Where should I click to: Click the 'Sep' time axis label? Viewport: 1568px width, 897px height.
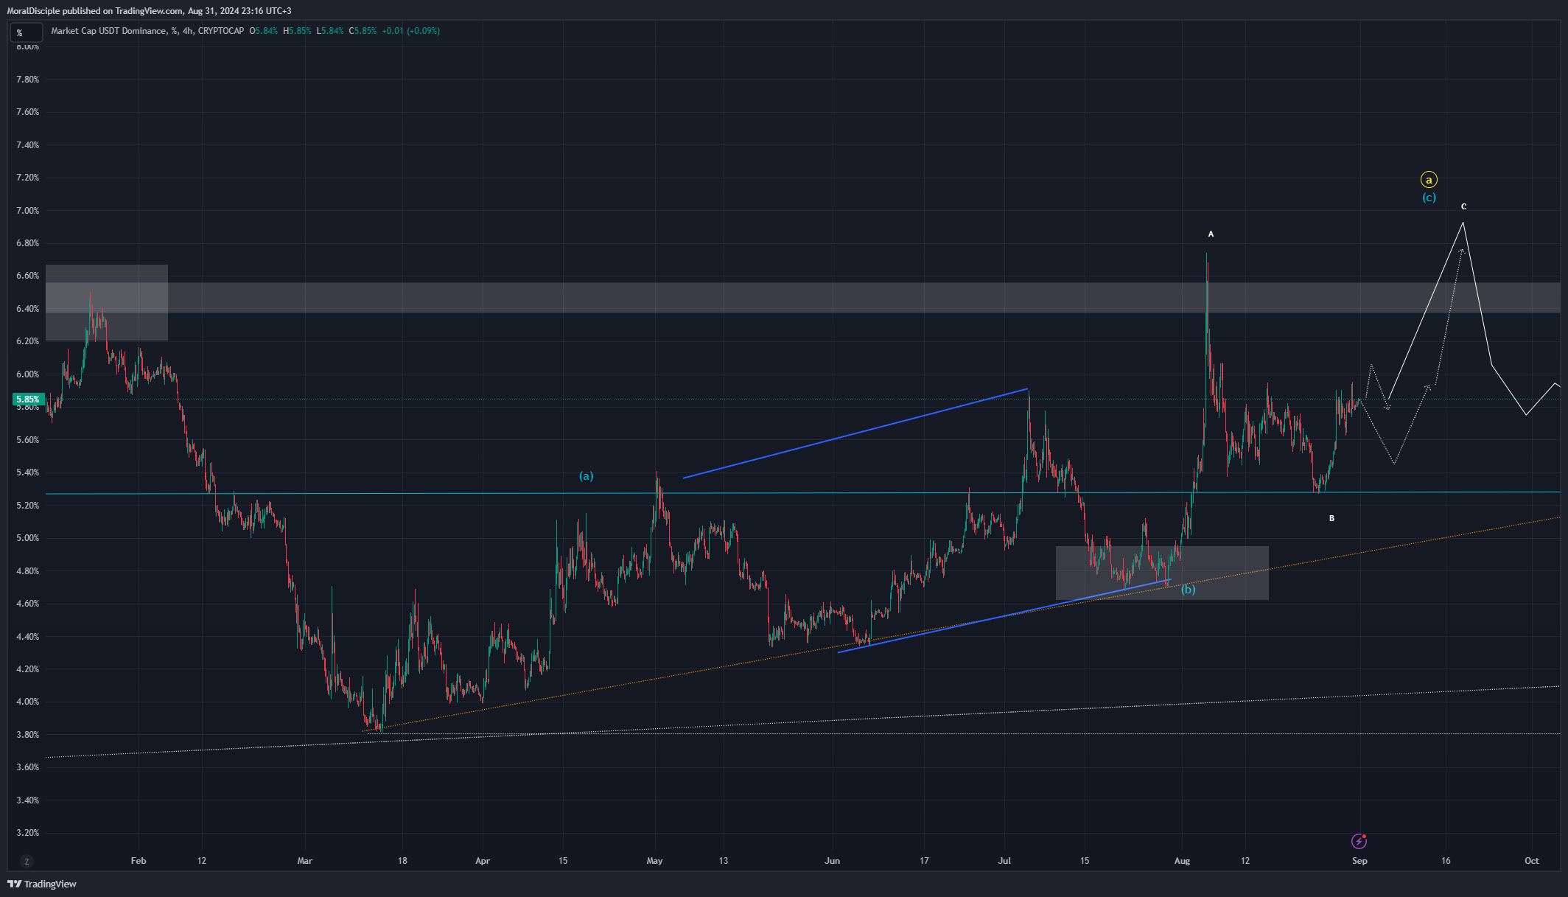(x=1359, y=861)
